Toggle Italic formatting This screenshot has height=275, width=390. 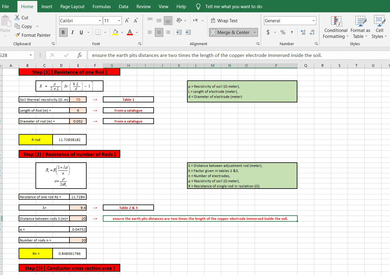(72, 32)
